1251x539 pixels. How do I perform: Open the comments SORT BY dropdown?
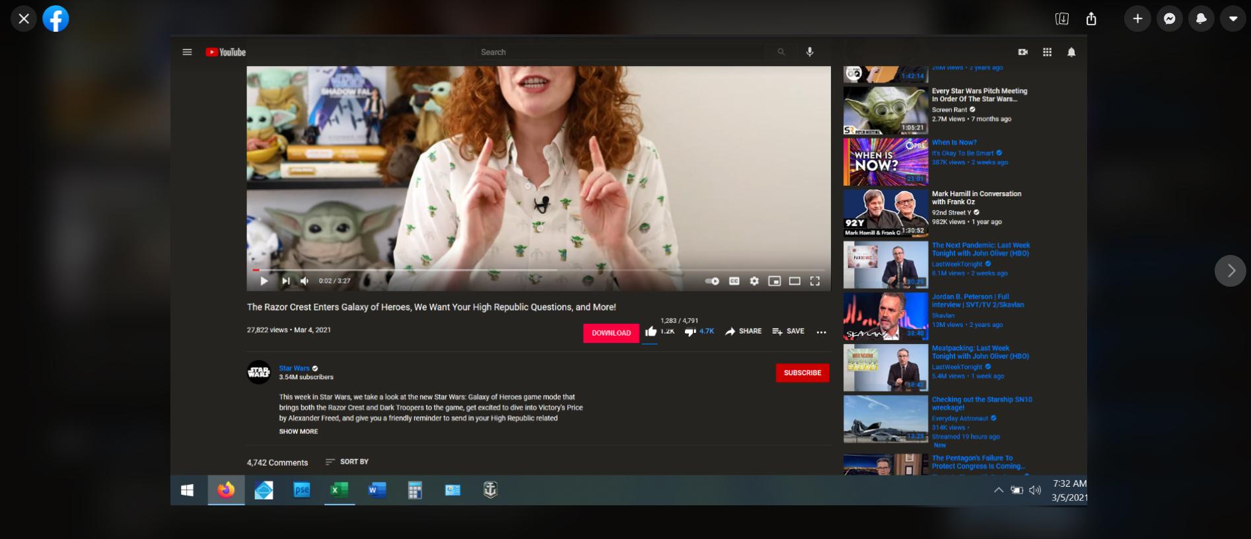(347, 462)
